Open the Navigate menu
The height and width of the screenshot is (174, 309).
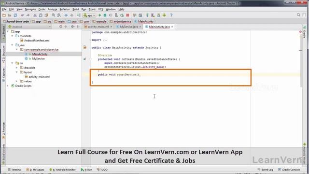pos(30,9)
